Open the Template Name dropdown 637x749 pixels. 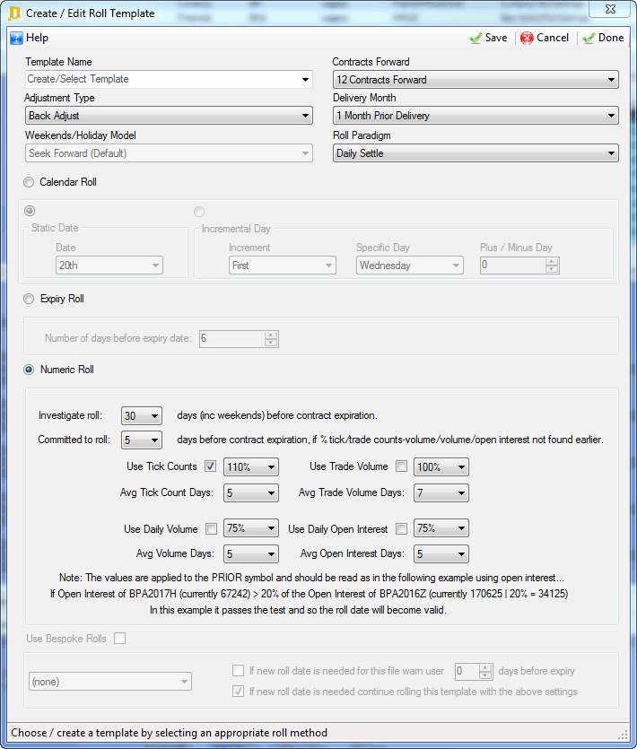coord(169,79)
